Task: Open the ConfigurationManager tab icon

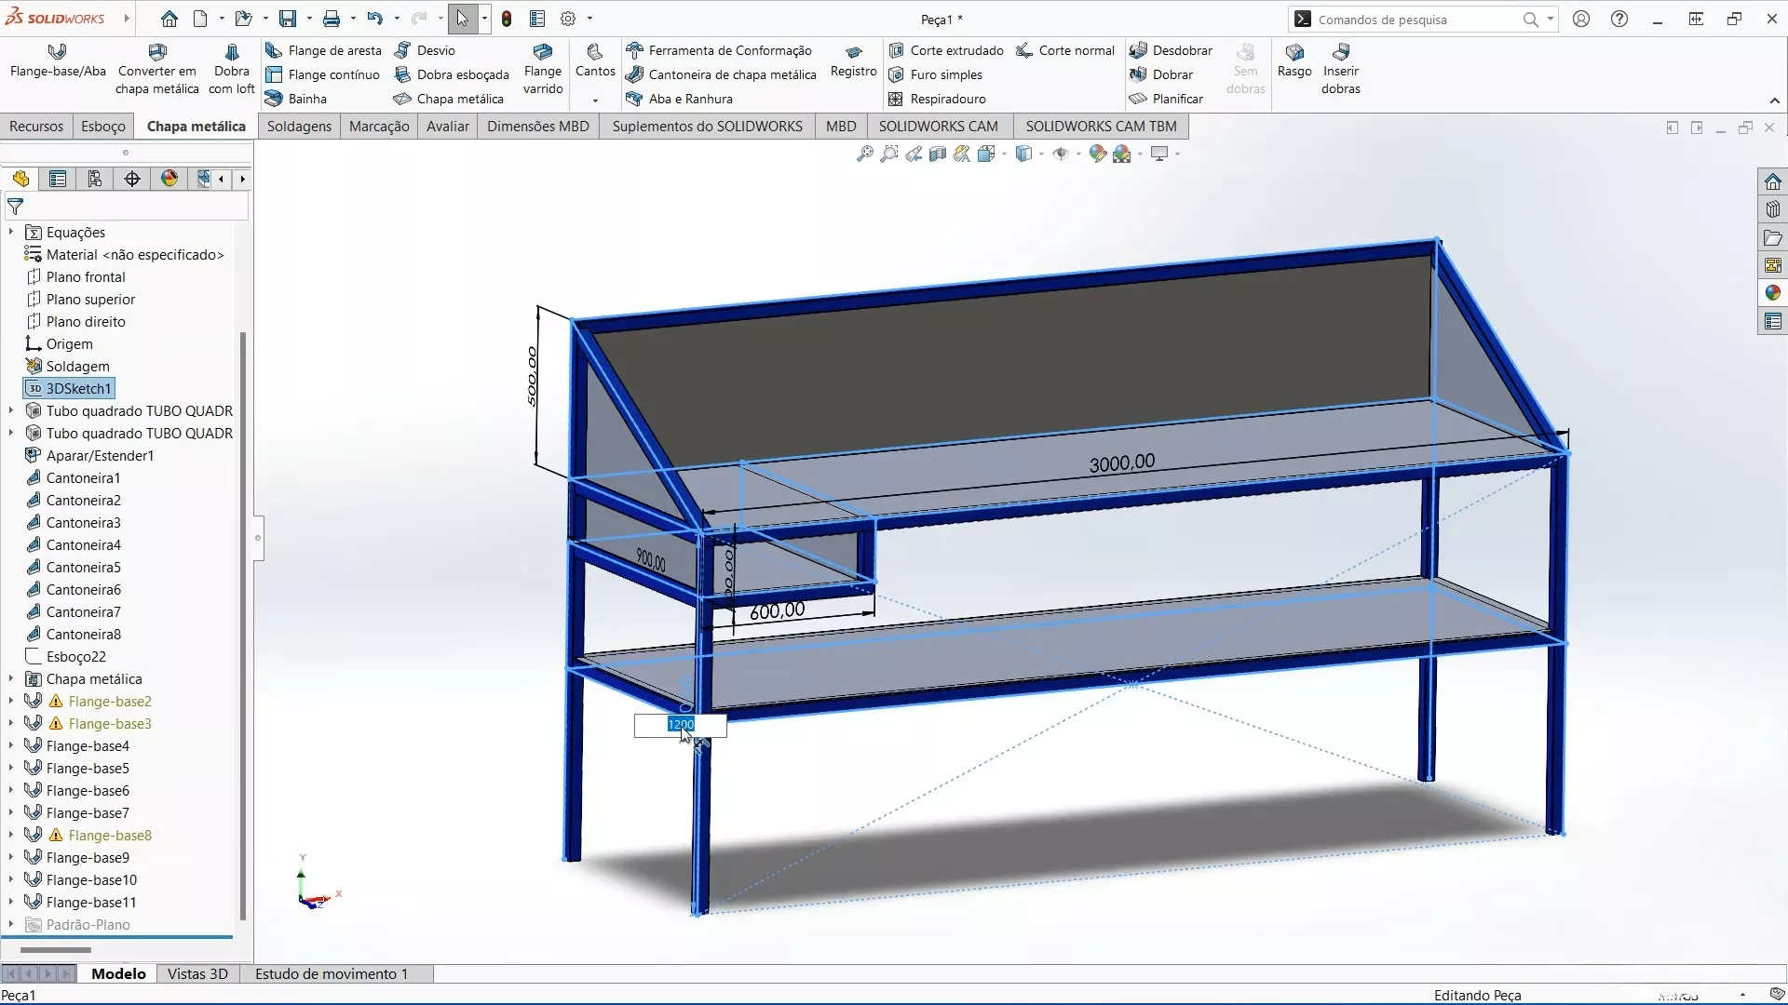Action: 95,179
